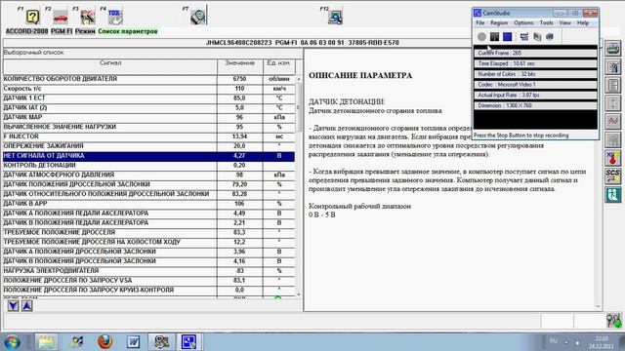Viewport: 625px width, 351px height.
Task: Open the F4 TOOL icon
Action: 115,18
